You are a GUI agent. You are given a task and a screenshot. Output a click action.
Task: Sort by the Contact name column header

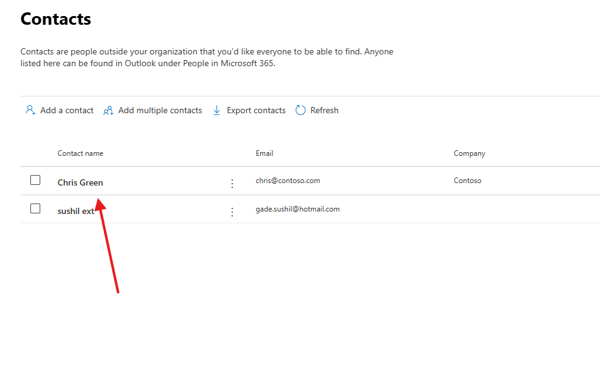click(80, 153)
